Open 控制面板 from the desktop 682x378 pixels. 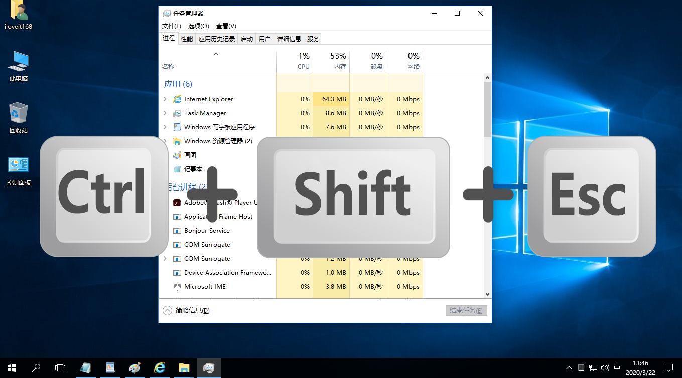point(18,164)
